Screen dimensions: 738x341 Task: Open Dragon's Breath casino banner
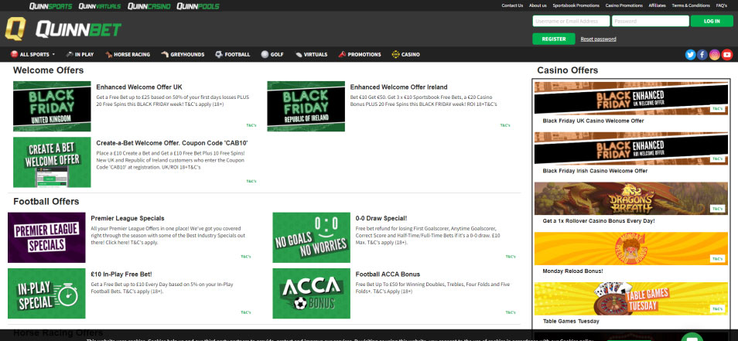tap(631, 199)
